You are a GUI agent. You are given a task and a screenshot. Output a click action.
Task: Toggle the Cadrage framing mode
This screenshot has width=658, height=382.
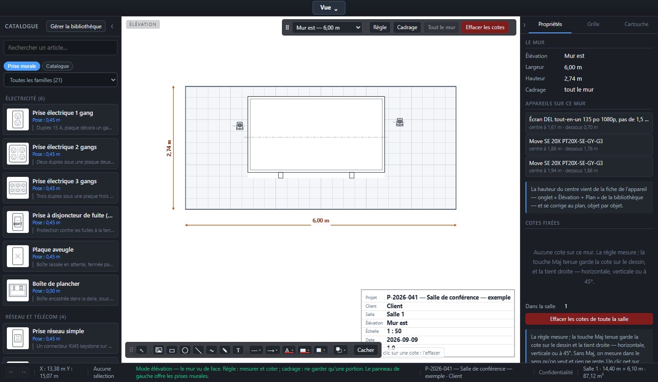407,27
